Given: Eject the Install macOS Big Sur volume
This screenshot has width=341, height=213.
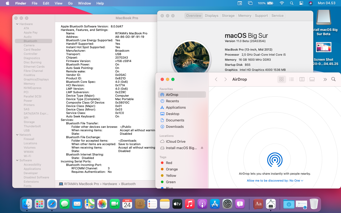Looking at the screenshot, I should [x=202, y=148].
